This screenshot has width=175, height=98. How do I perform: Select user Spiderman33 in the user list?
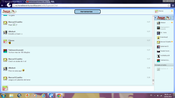[x=164, y=46]
